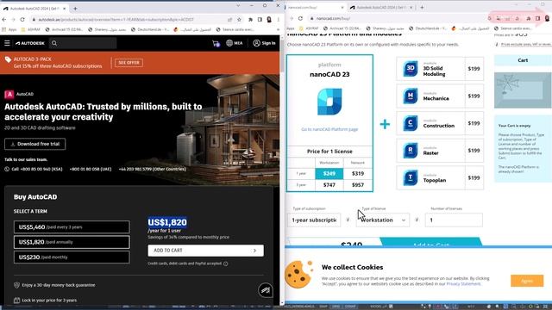Click the Cart preview thumbnail image
This screenshot has height=310, width=552.
click(523, 90)
